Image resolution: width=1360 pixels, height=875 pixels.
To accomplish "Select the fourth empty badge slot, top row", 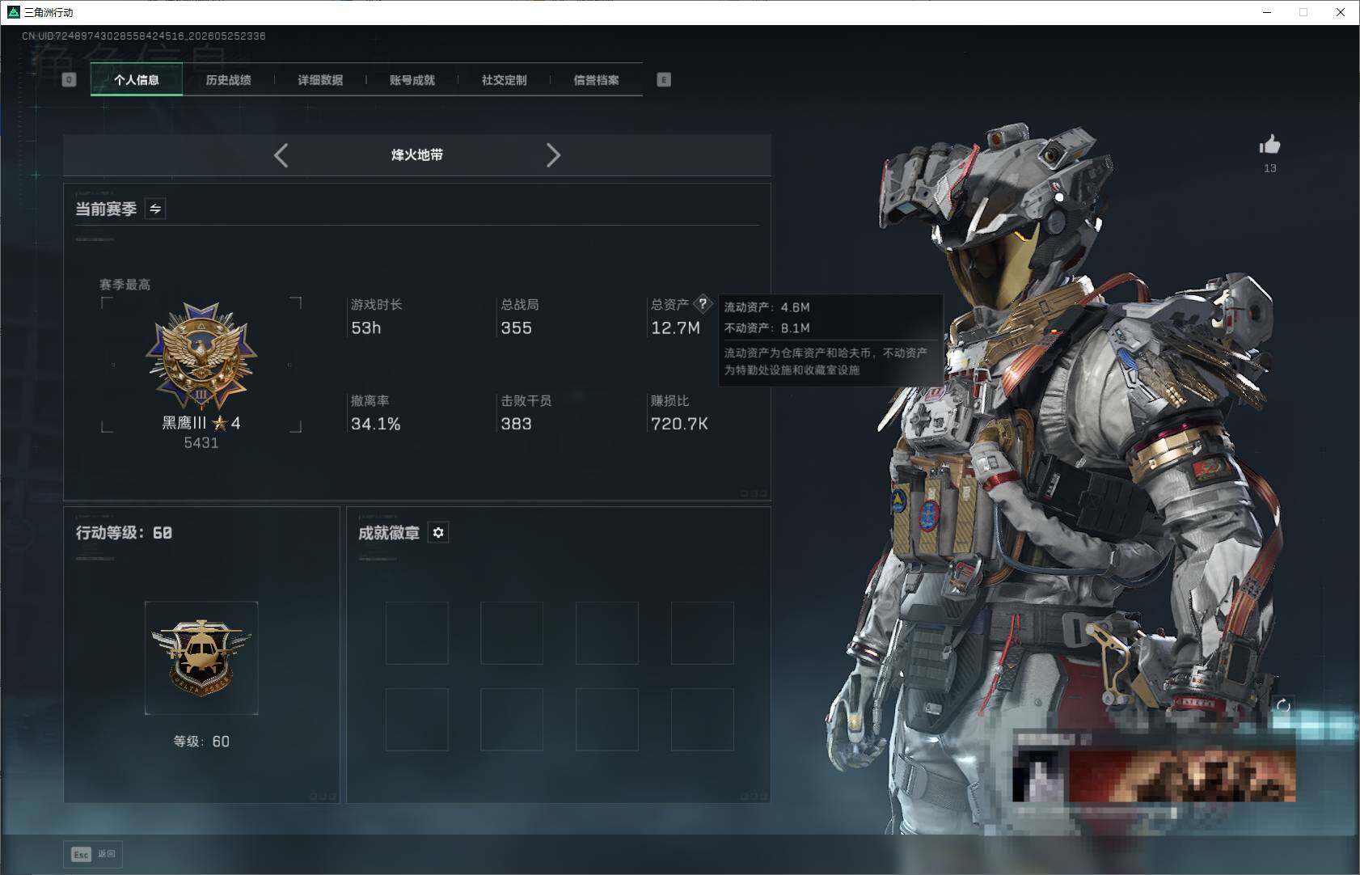I will click(x=703, y=633).
